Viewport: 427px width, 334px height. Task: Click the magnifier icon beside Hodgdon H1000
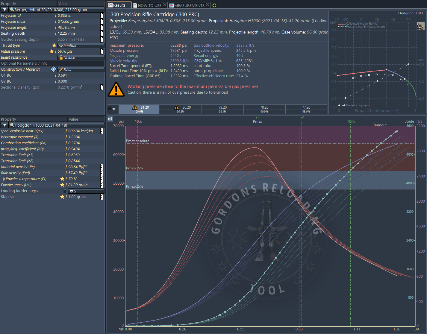(12, 125)
